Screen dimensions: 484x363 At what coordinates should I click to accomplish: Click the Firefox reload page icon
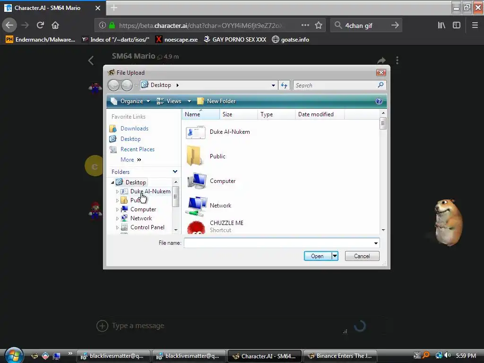[40, 26]
